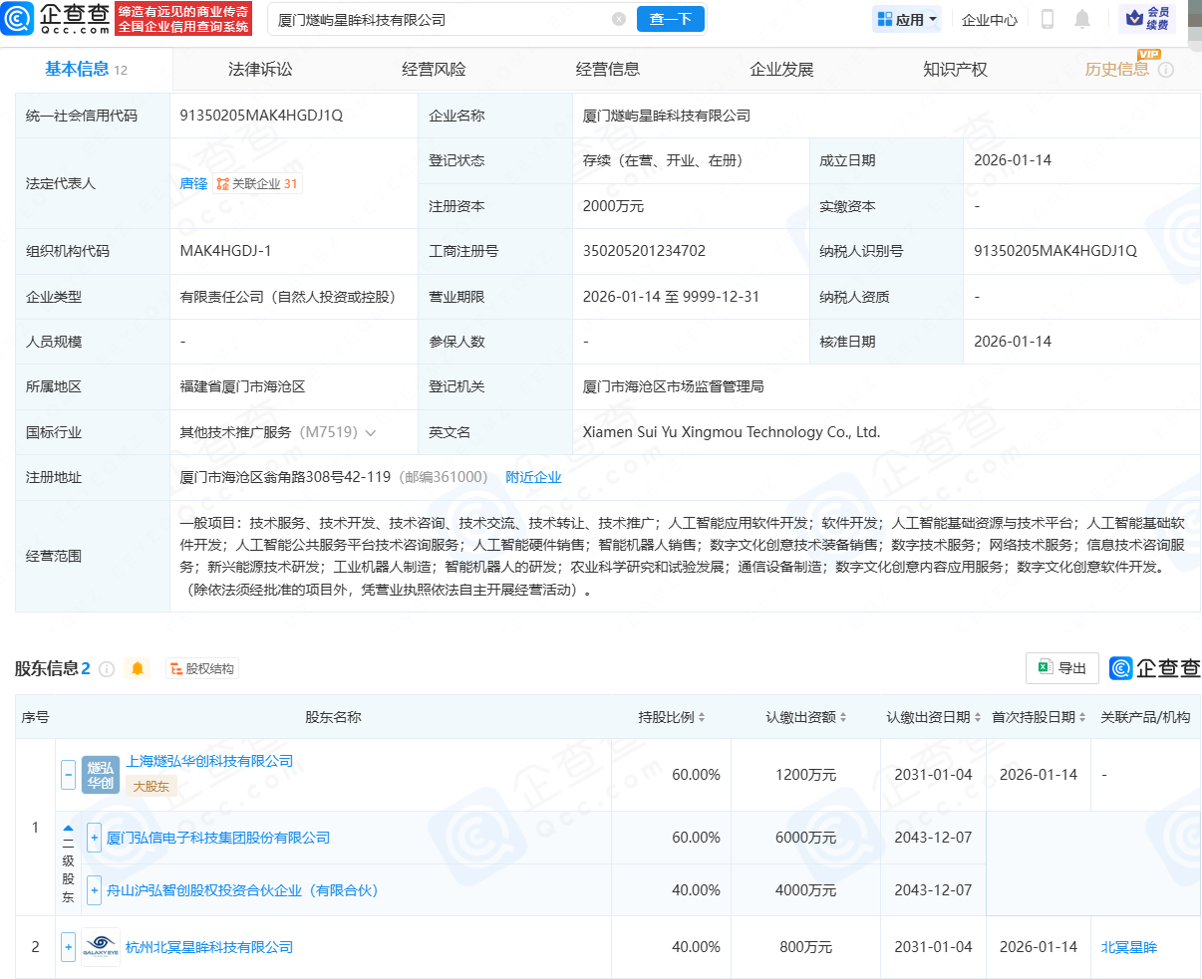Click the company name search field
This screenshot has width=1202, height=979.
[439, 19]
